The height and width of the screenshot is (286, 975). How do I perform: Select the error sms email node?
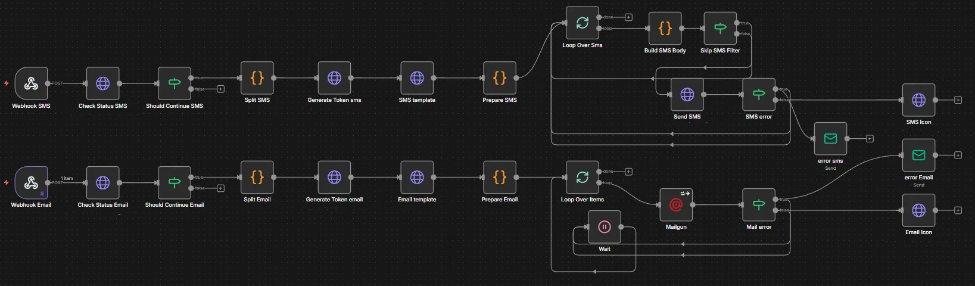830,139
